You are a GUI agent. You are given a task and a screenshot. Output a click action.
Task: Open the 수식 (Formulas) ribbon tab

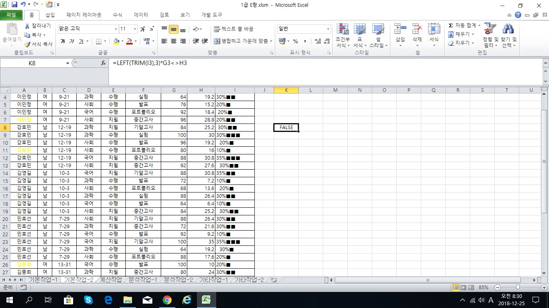coord(117,15)
